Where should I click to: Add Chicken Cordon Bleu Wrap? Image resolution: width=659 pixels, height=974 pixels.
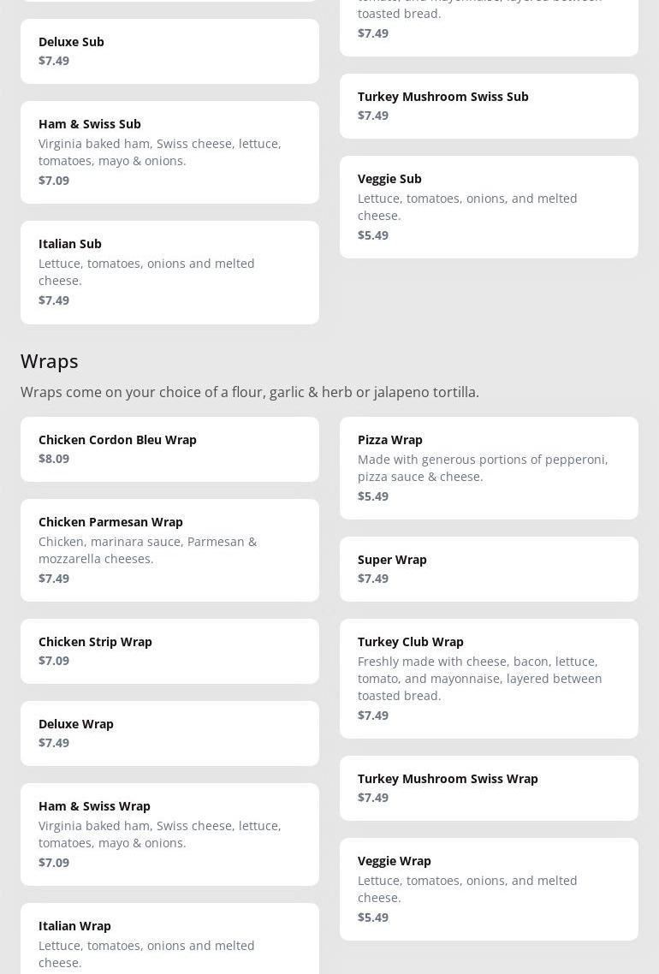point(169,449)
